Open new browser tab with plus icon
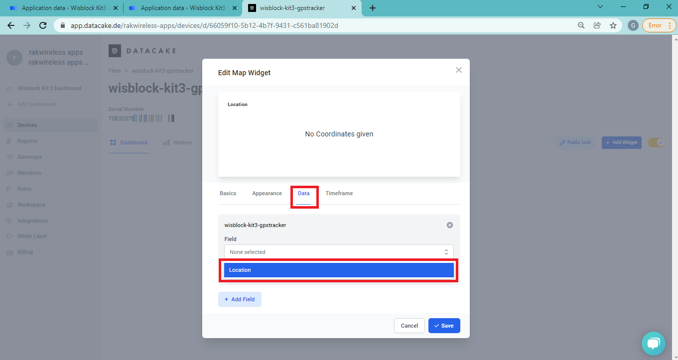 click(373, 8)
